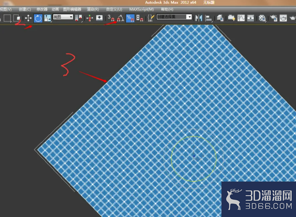Image resolution: width=296 pixels, height=217 pixels.
Task: Toggle the Graphite Modeling Tools ribbon
Action: (231, 18)
